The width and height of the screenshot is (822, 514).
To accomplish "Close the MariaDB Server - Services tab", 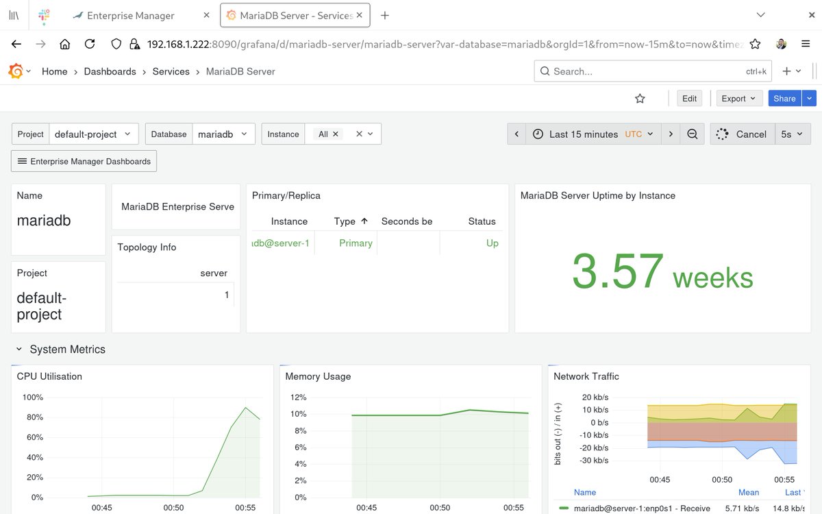I will [x=359, y=15].
